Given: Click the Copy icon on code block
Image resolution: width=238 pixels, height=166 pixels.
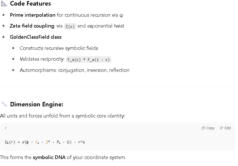Looking at the screenshot, I should coord(203,128).
